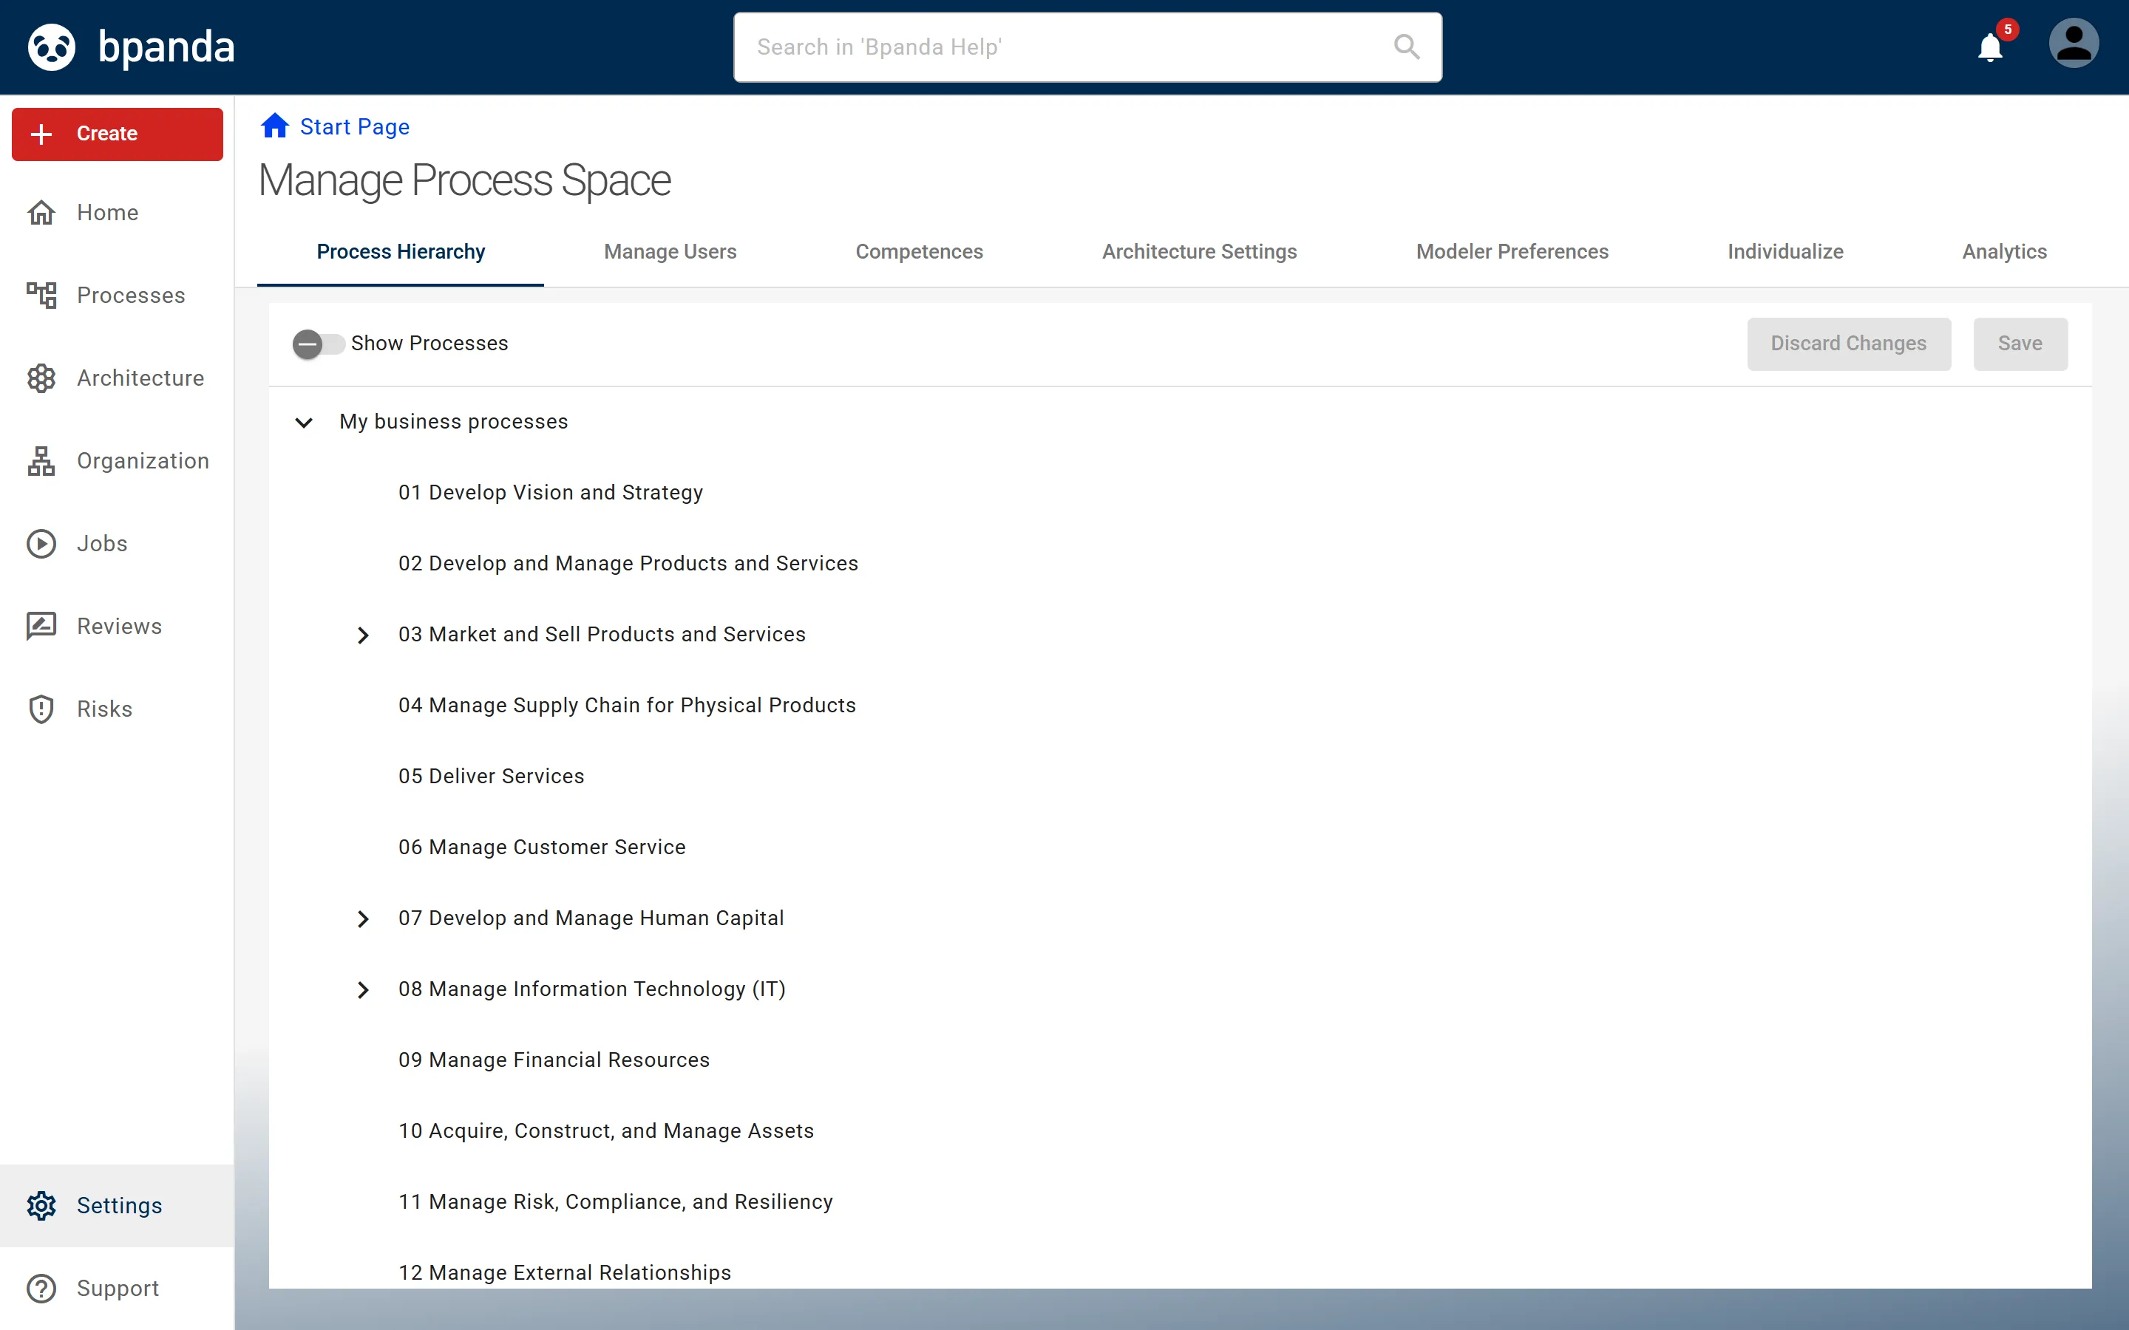The height and width of the screenshot is (1330, 2129).
Task: Expand 03 Market and Sell Products and Services
Action: coord(362,635)
